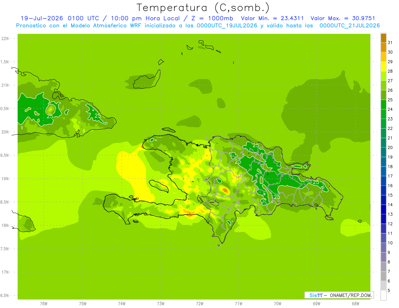Pick the gray legend swatch between 6 and 7
Screen dimensions: 399x308
pos(383,276)
